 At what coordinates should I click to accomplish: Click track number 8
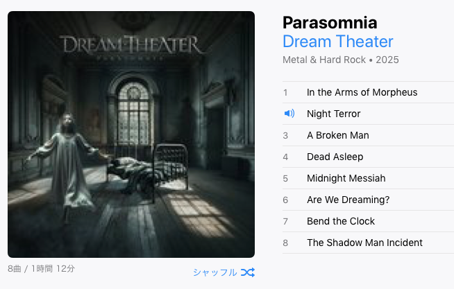click(x=285, y=243)
